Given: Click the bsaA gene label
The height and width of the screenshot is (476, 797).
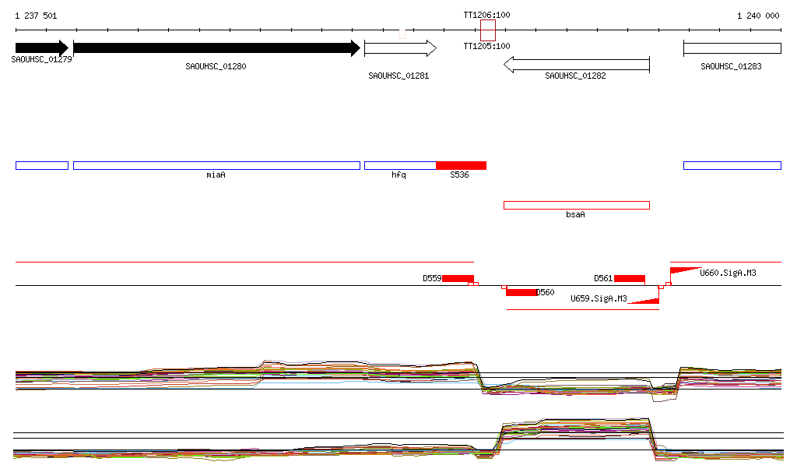Looking at the screenshot, I should 575,214.
